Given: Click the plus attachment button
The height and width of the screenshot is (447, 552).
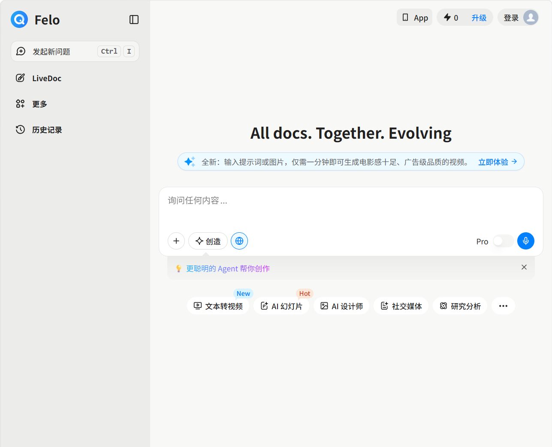Looking at the screenshot, I should (x=176, y=241).
